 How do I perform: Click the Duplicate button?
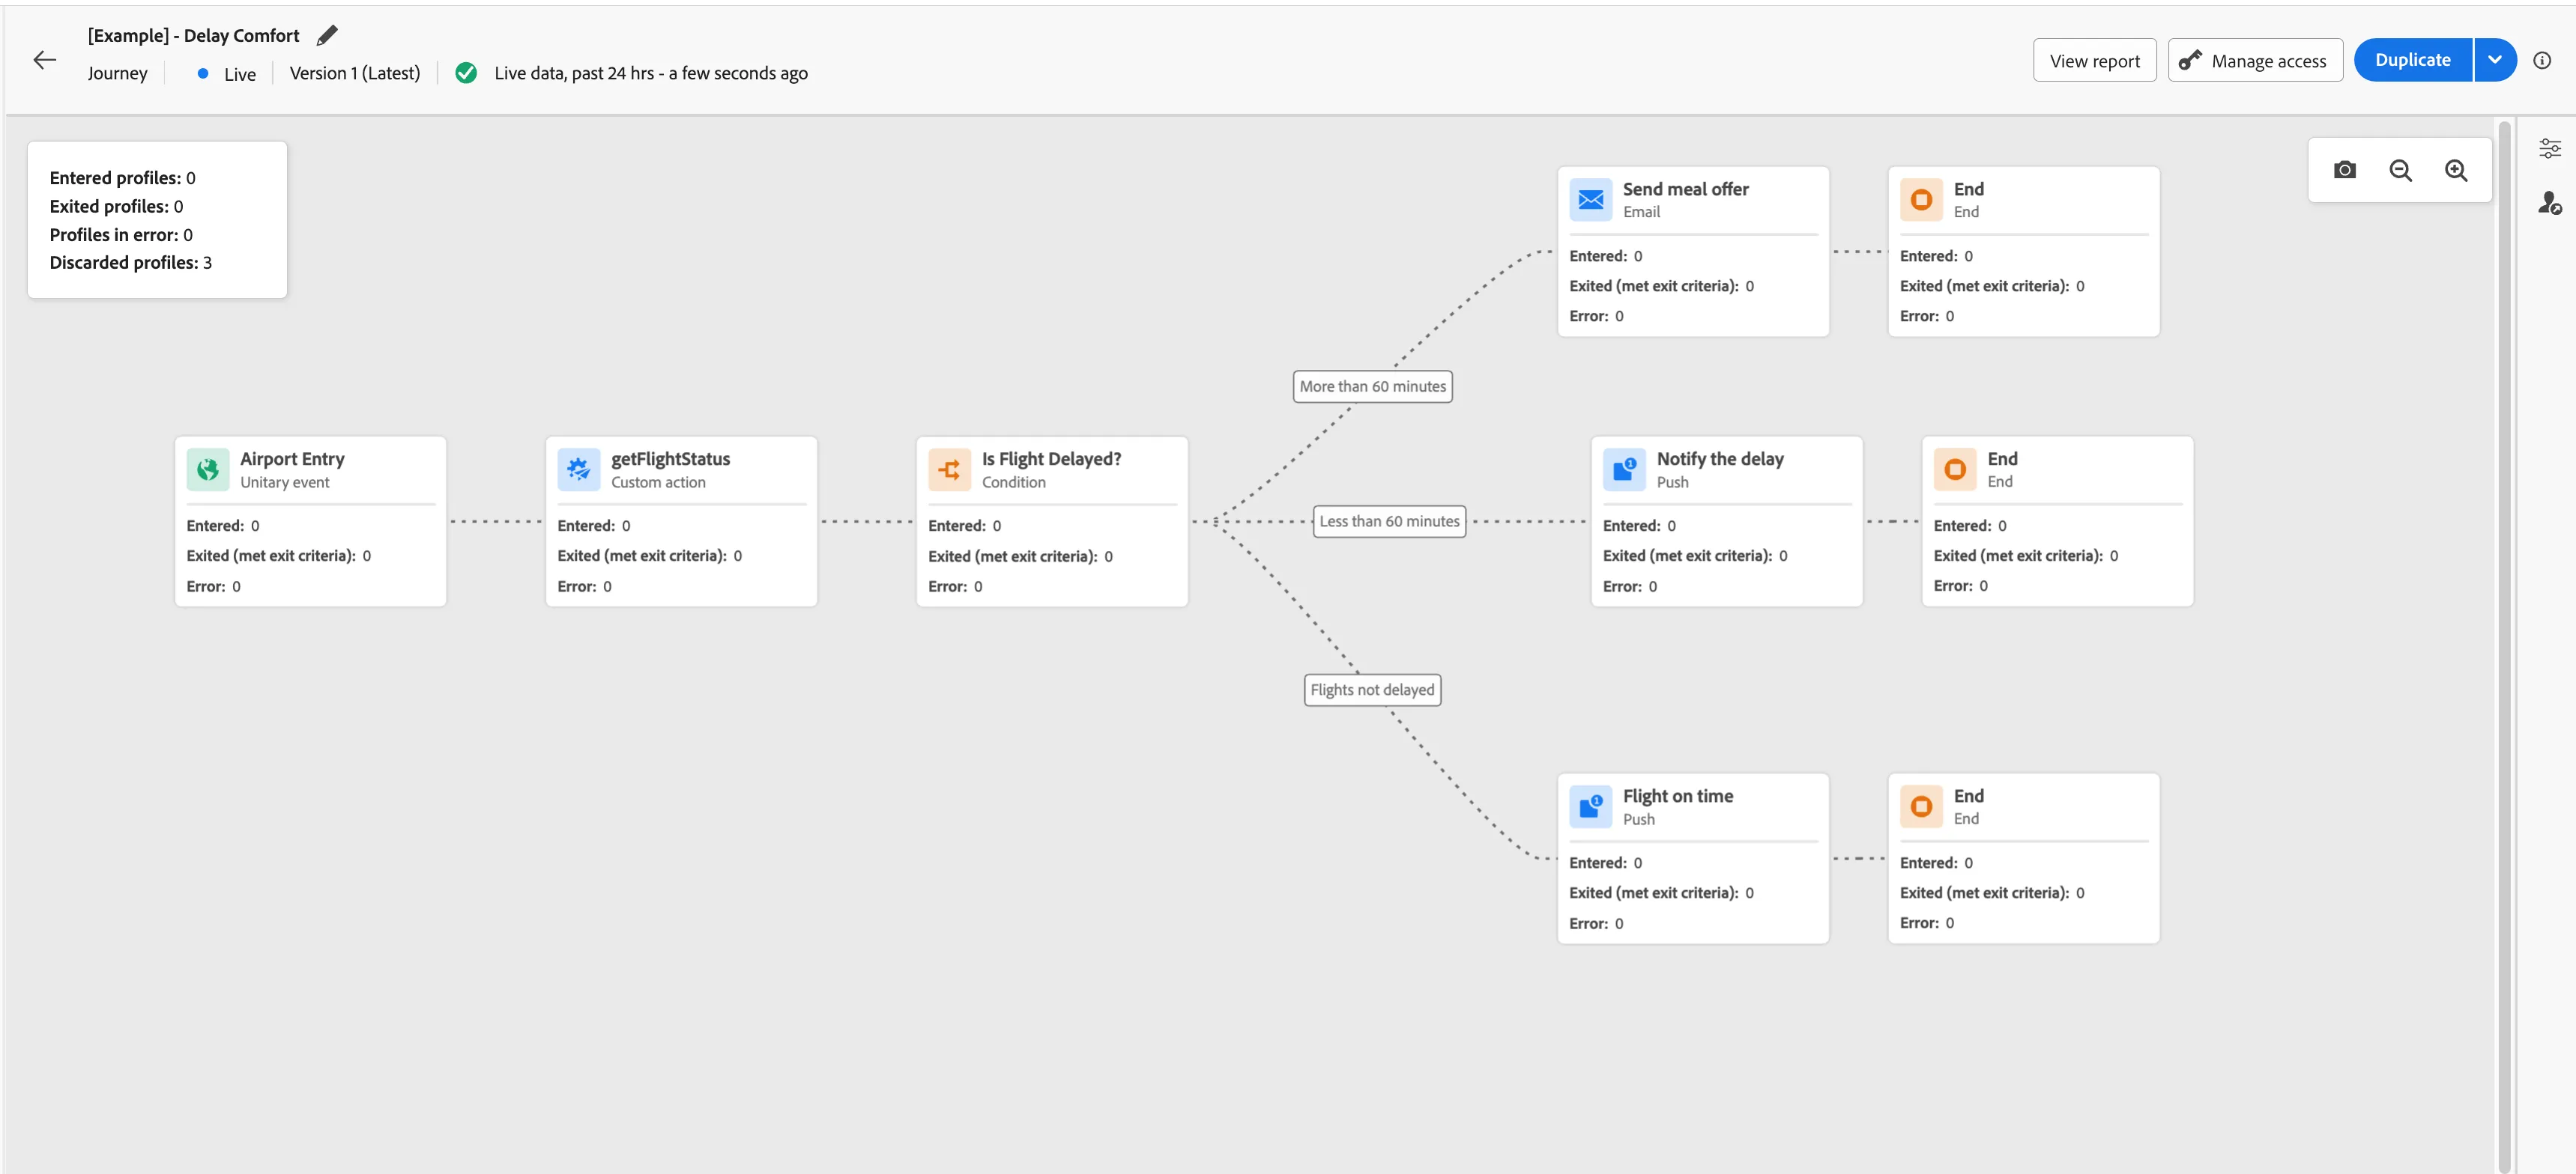[2413, 60]
